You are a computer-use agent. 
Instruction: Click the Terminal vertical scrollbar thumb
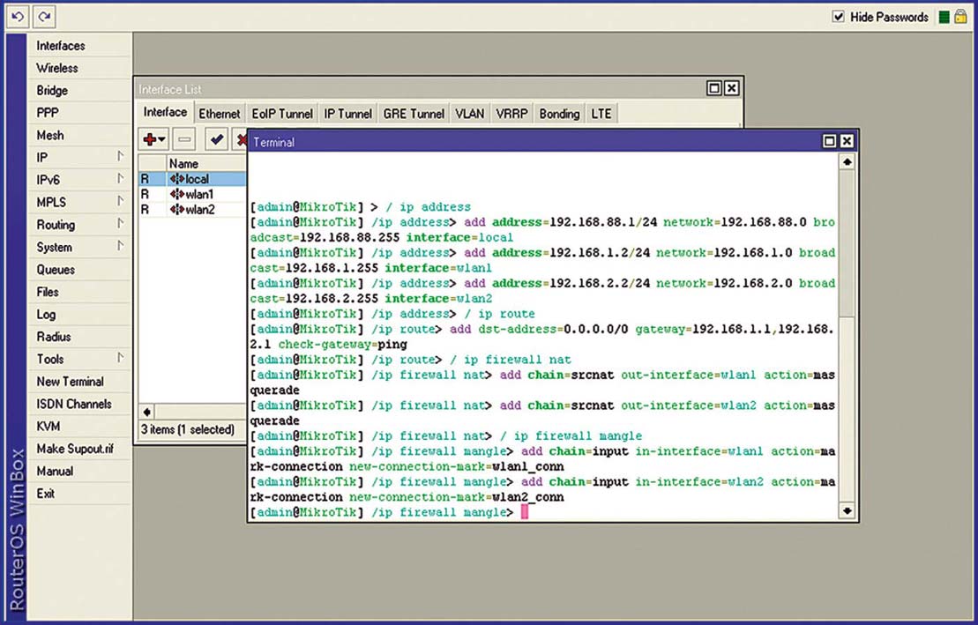(847, 243)
